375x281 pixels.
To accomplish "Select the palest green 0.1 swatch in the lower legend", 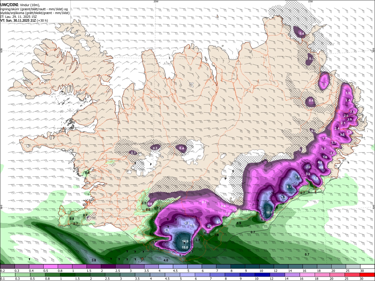I will click(x=8, y=275).
